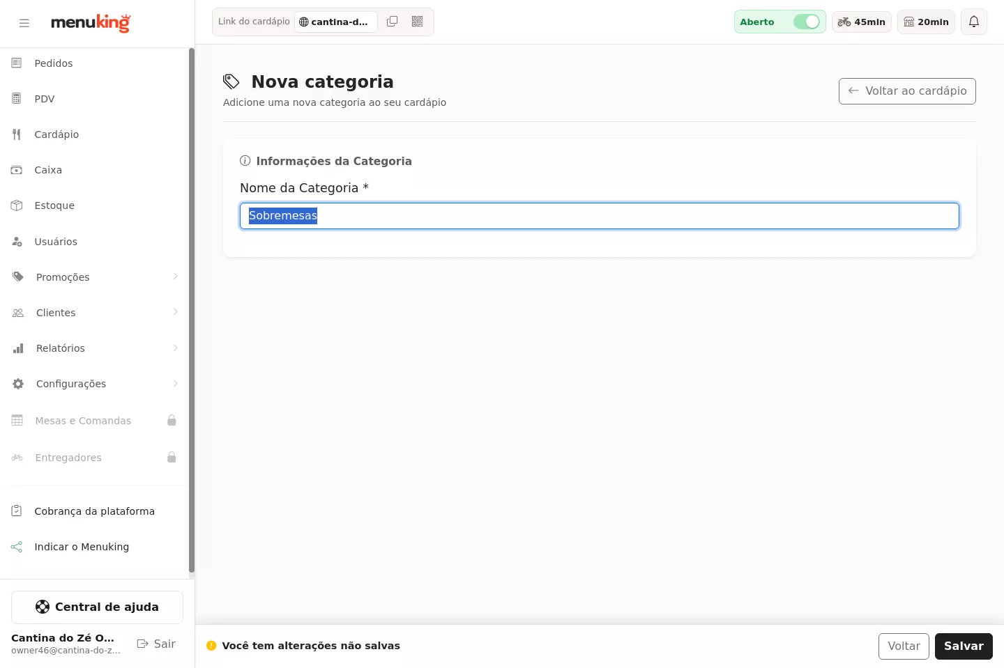Image resolution: width=1004 pixels, height=668 pixels.
Task: Click the sidebar vertical scrollbar
Action: click(x=192, y=310)
